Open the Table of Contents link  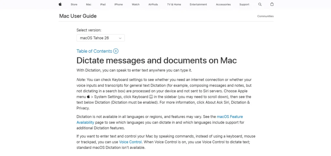(x=94, y=51)
